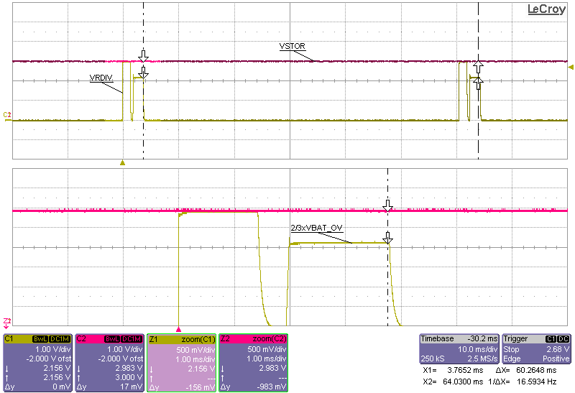Click the 10.0 ms/div timebase value

click(478, 349)
